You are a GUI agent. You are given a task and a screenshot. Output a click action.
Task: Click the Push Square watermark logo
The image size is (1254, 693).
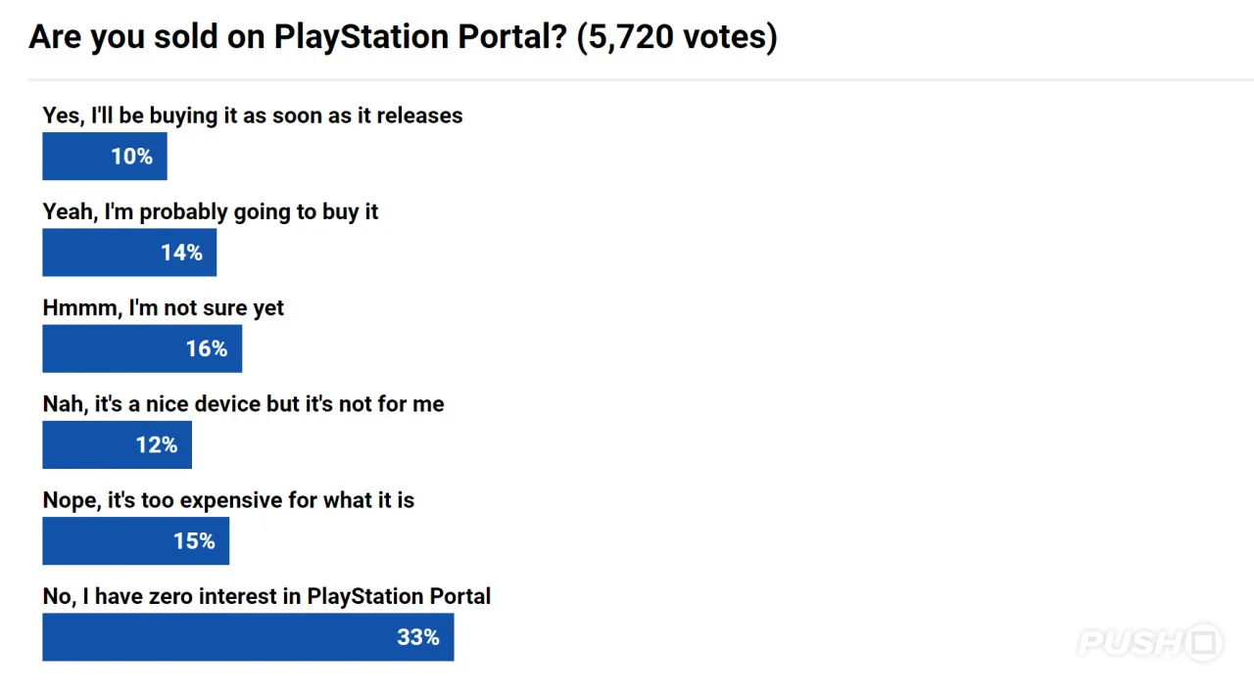[x=1149, y=643]
